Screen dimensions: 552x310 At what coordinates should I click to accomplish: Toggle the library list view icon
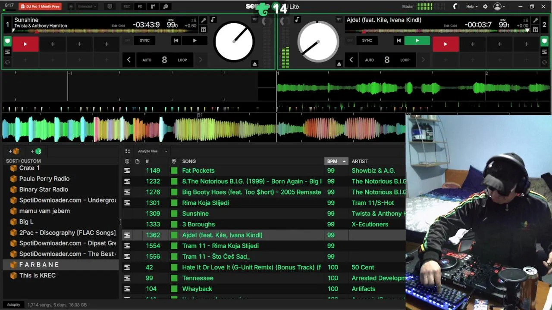(x=128, y=151)
